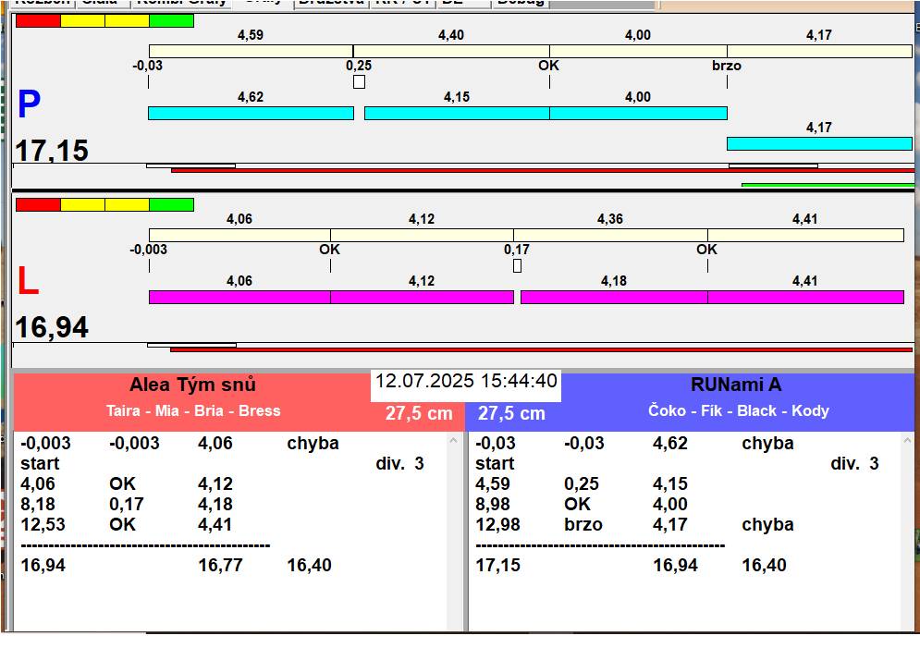Click the red start light in lane P
This screenshot has height=648, width=920.
point(38,20)
